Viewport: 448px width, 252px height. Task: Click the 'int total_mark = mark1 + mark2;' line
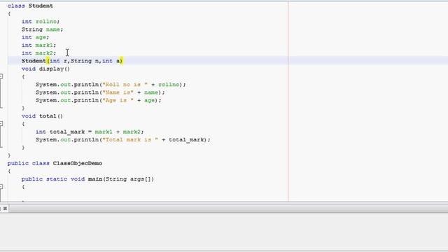point(90,132)
